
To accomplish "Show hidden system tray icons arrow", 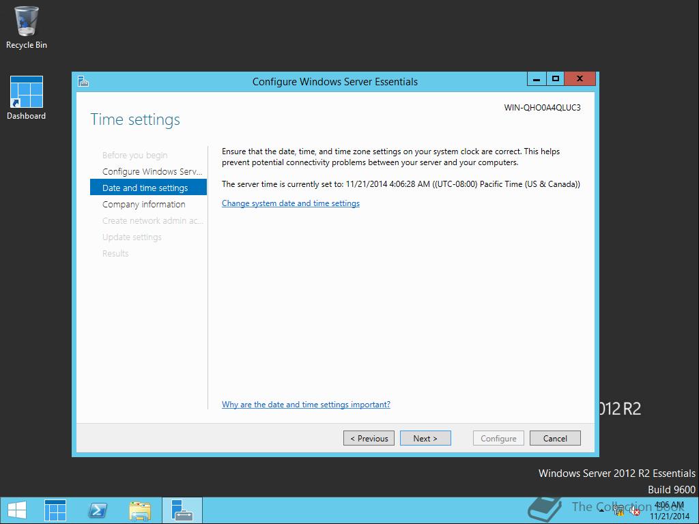I will (x=602, y=511).
